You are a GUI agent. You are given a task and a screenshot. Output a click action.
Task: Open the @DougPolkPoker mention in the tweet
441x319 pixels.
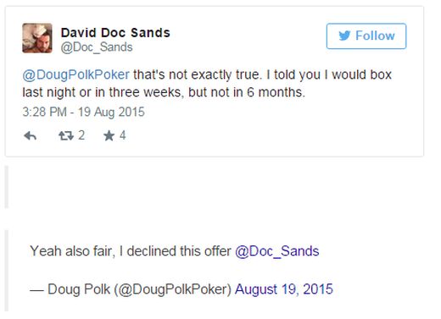[75, 74]
